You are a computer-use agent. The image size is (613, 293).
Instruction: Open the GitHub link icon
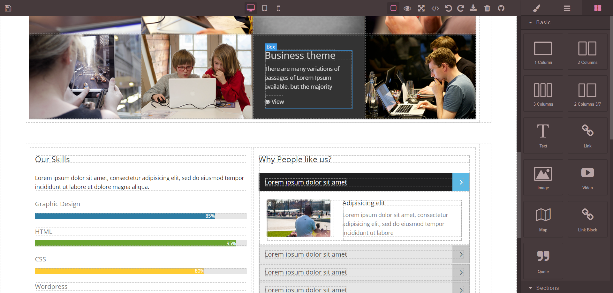coord(501,8)
